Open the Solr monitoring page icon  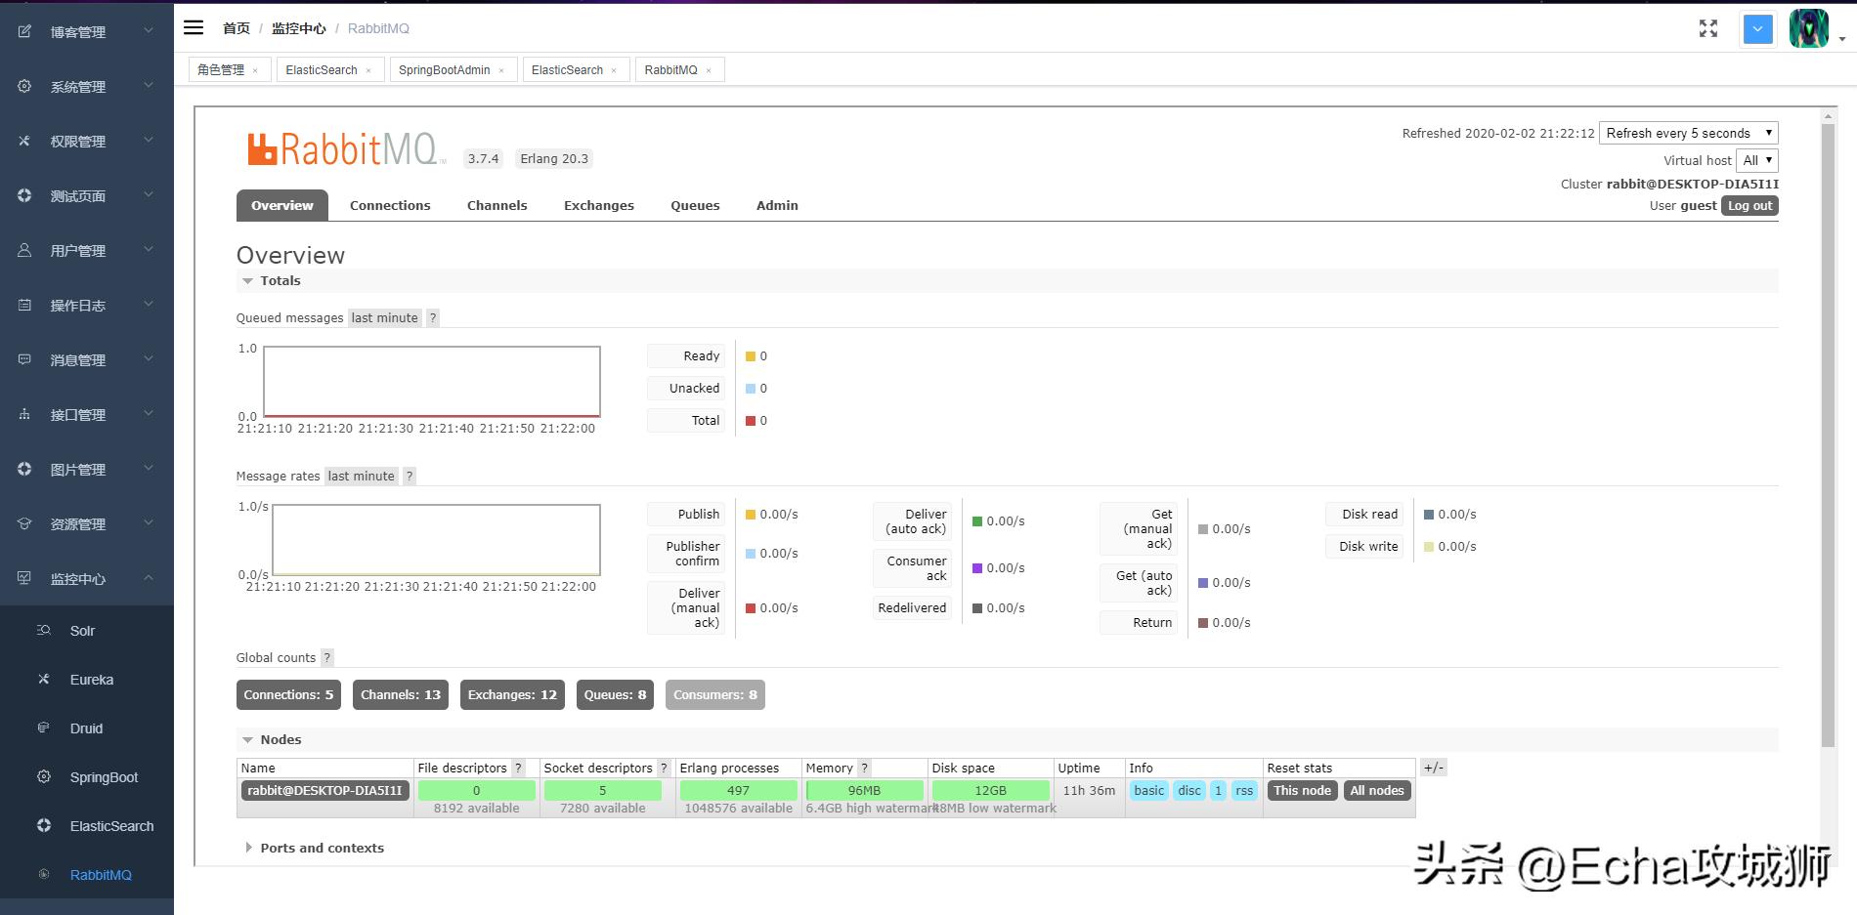pos(44,631)
